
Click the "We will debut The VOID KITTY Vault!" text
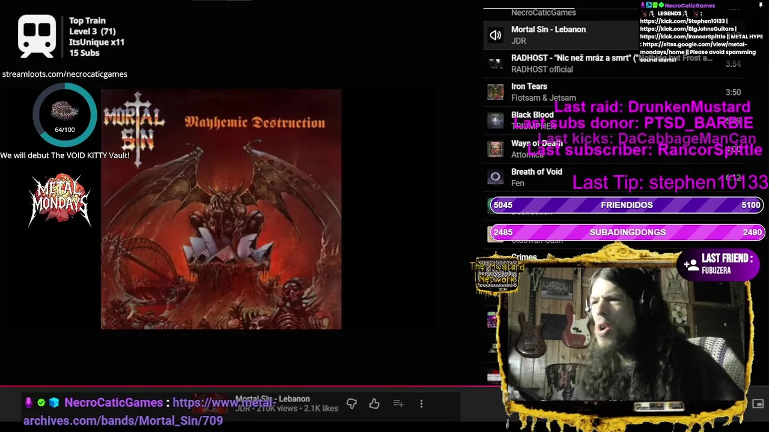point(64,155)
